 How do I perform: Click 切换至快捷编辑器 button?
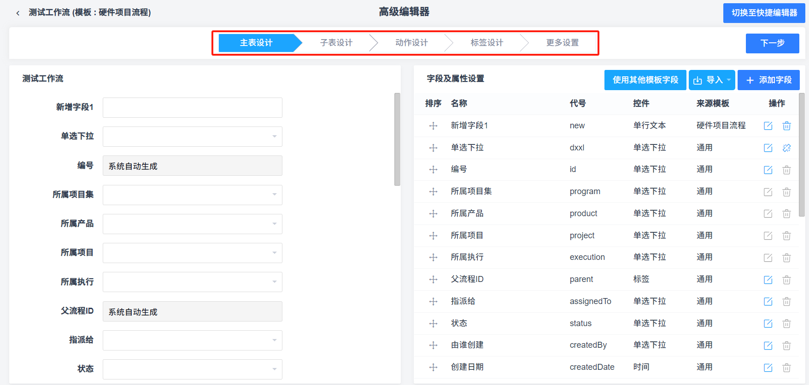764,13
